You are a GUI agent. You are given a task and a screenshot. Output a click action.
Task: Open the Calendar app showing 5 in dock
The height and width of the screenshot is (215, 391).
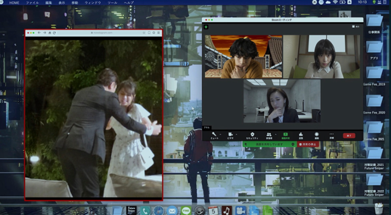click(213, 211)
